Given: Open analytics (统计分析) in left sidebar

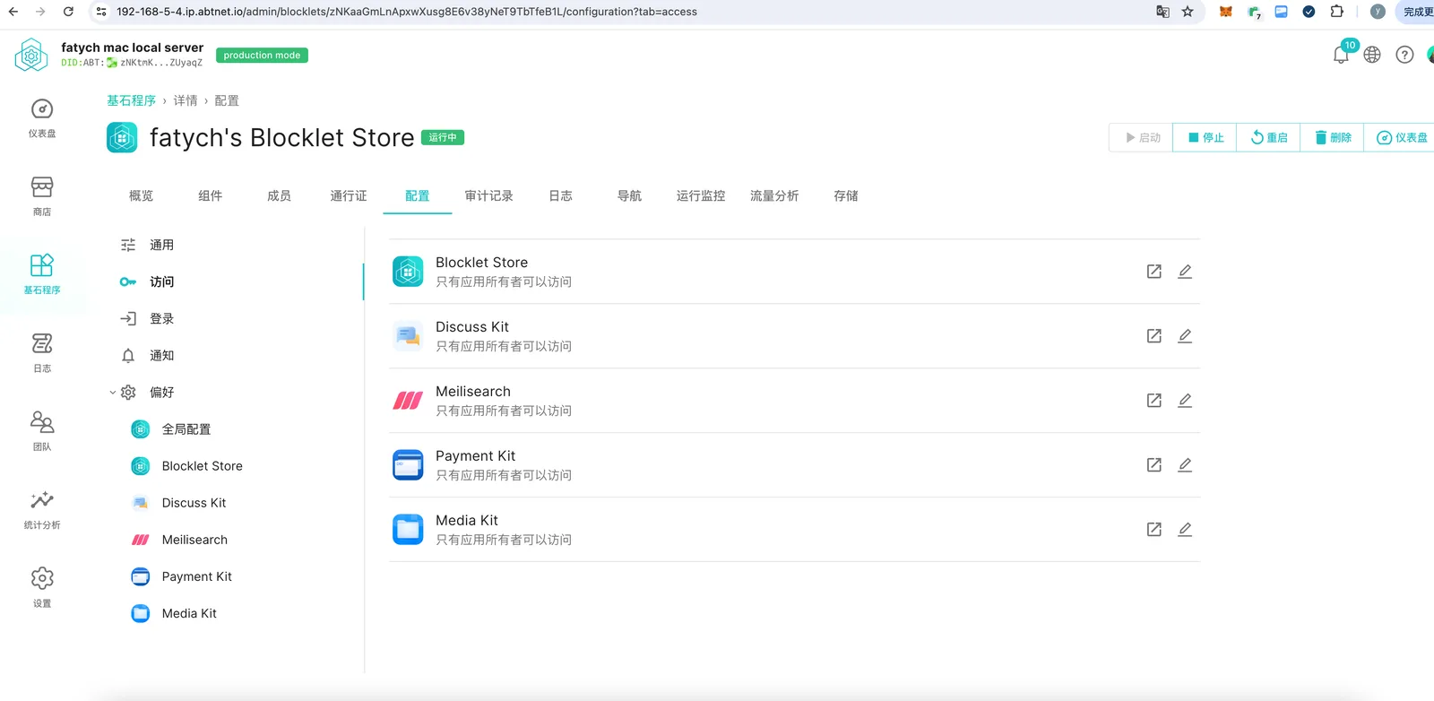Looking at the screenshot, I should 42,509.
